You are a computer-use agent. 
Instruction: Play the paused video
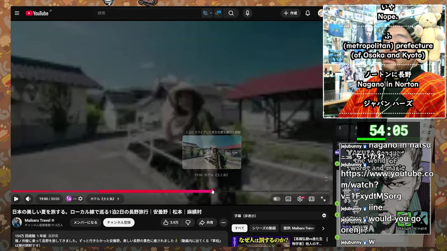click(x=16, y=199)
